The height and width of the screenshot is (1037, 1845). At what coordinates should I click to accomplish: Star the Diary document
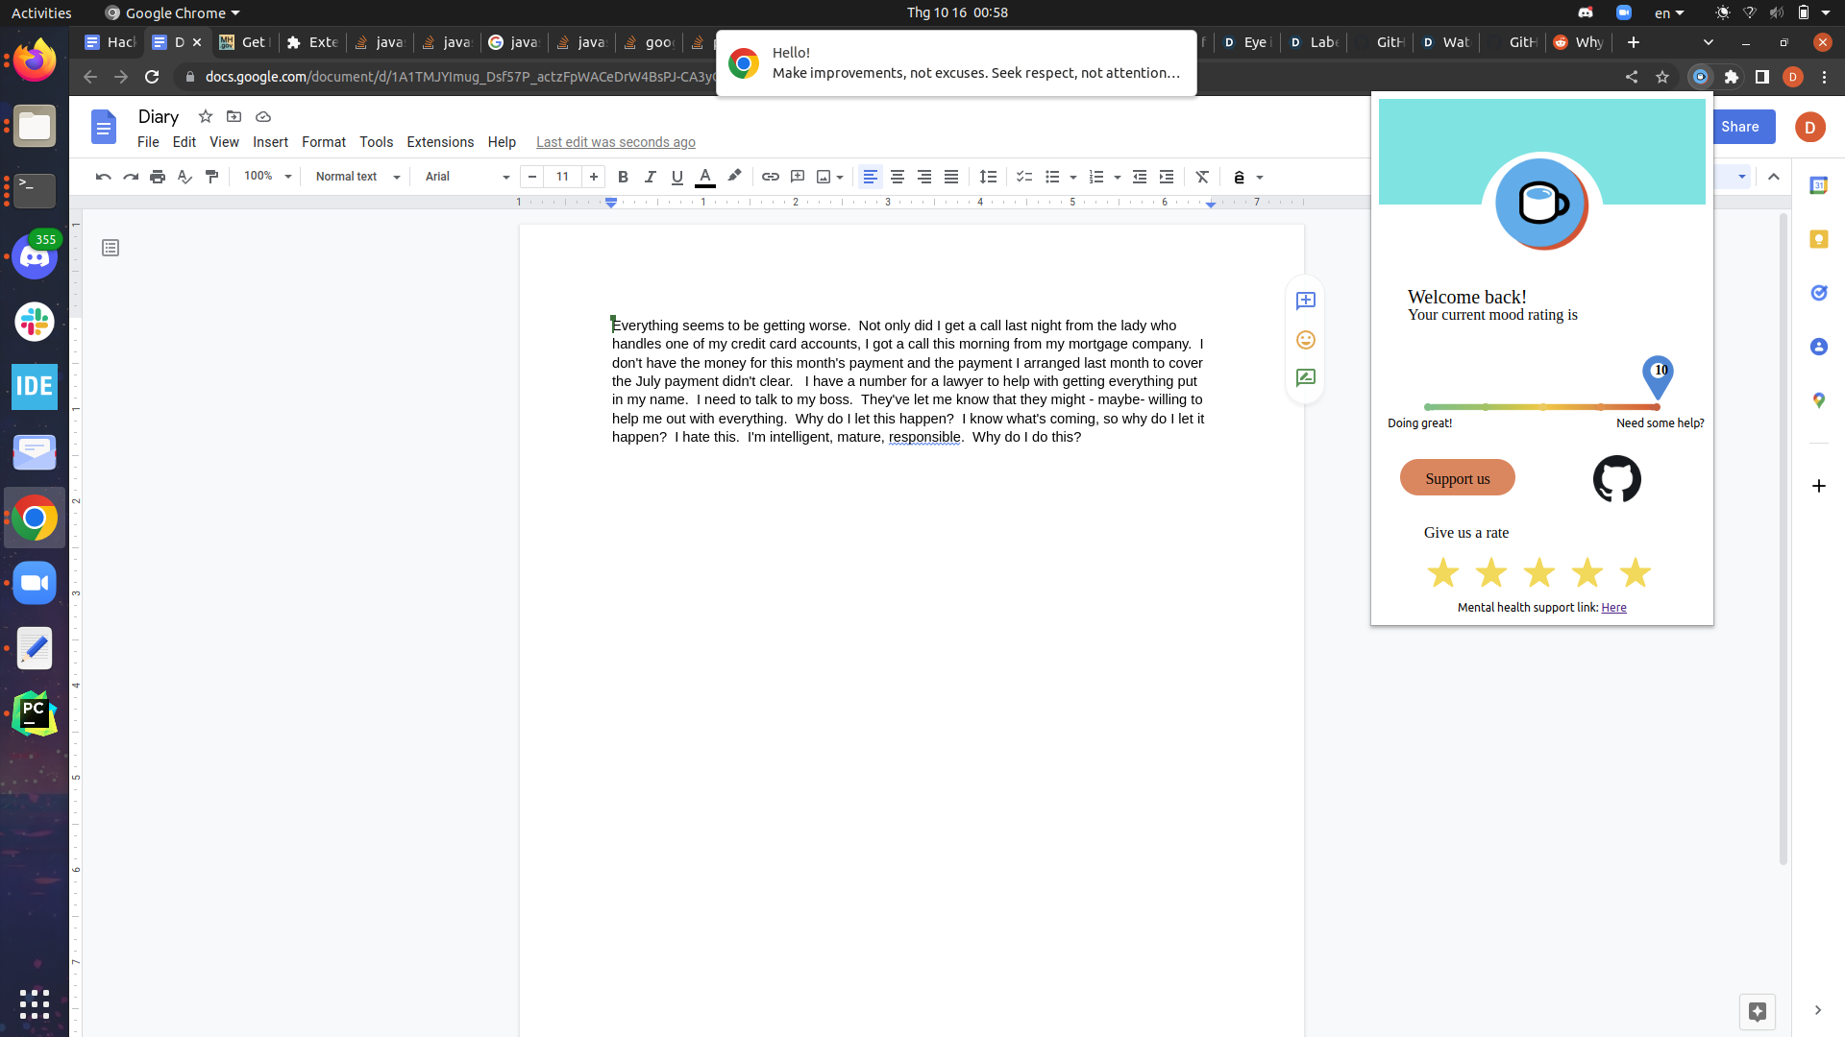[x=205, y=116]
